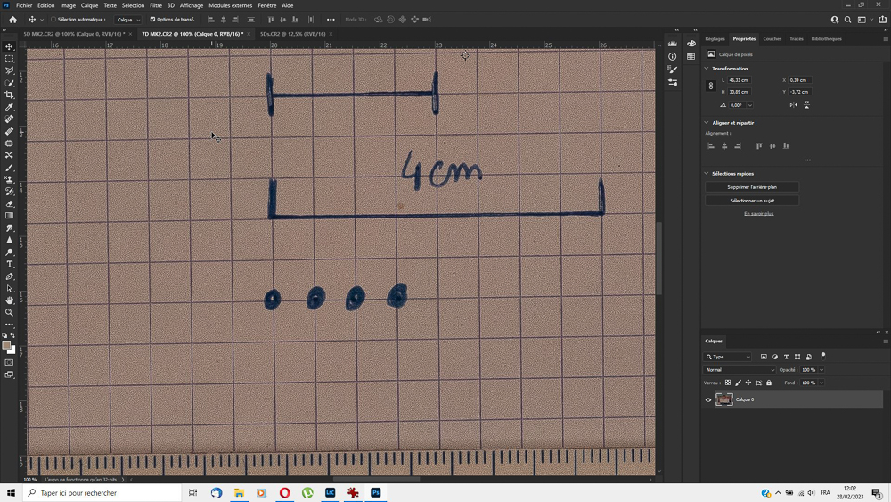Click Taper ici pour rechercher search box

[x=102, y=493]
